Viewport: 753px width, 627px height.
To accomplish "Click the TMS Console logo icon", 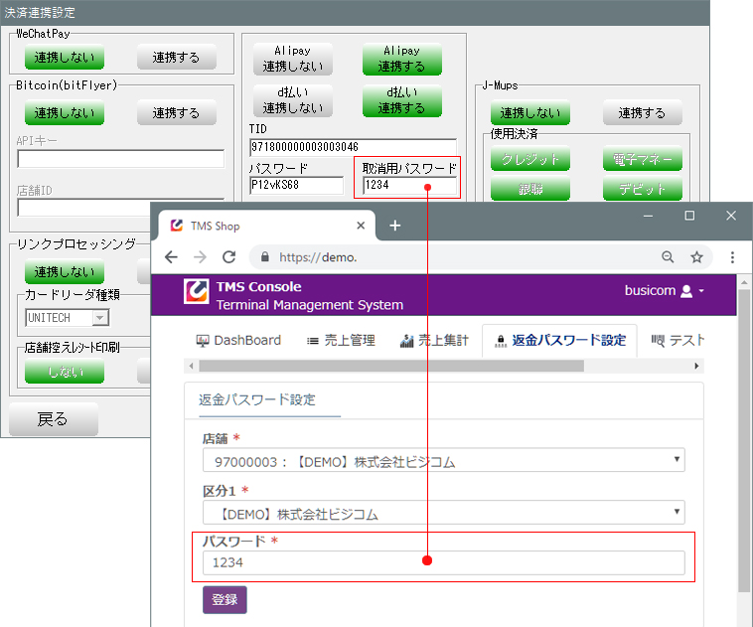I will (x=197, y=290).
